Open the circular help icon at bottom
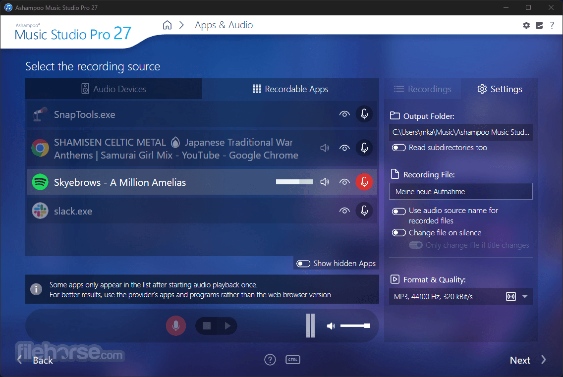This screenshot has height=377, width=563. 270,359
